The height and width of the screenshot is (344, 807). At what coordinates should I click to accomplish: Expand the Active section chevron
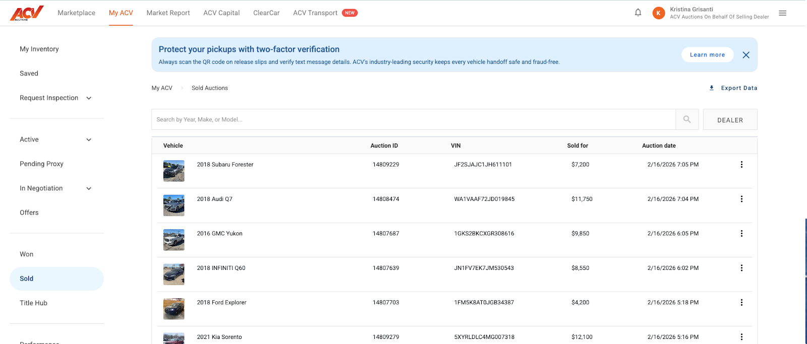[89, 140]
